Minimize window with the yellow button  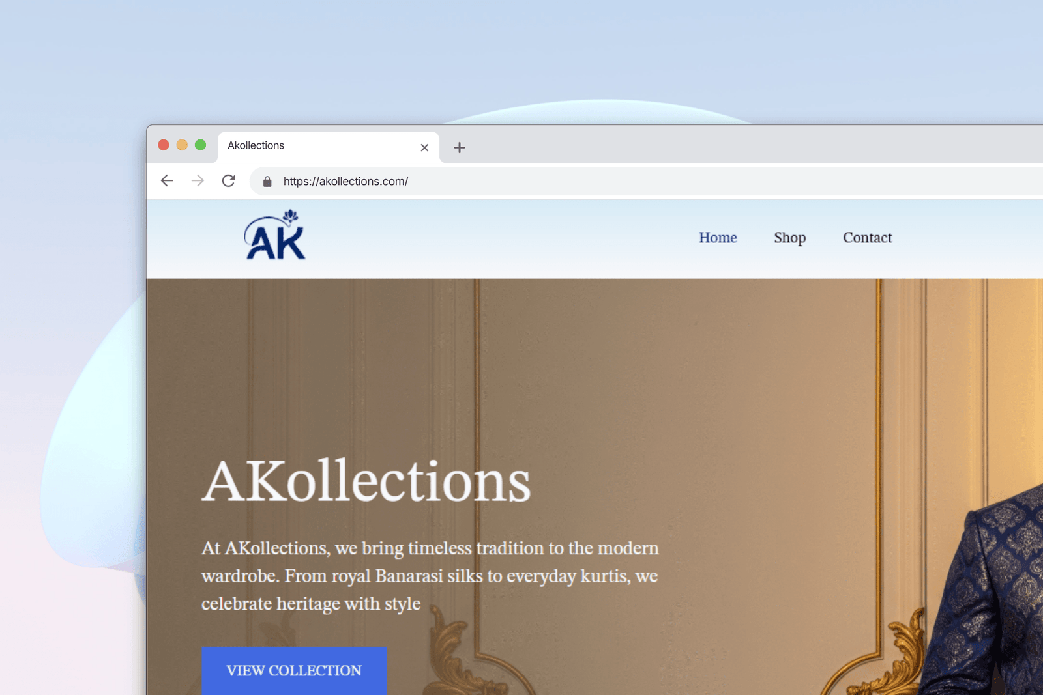182,145
